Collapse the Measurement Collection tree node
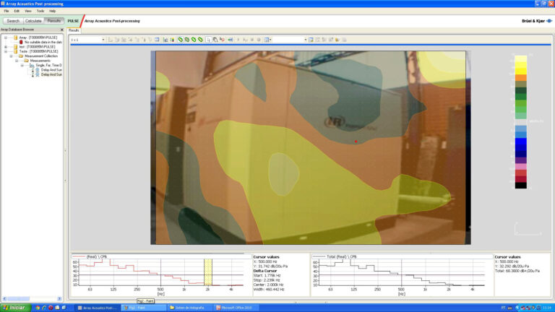 click(12, 56)
